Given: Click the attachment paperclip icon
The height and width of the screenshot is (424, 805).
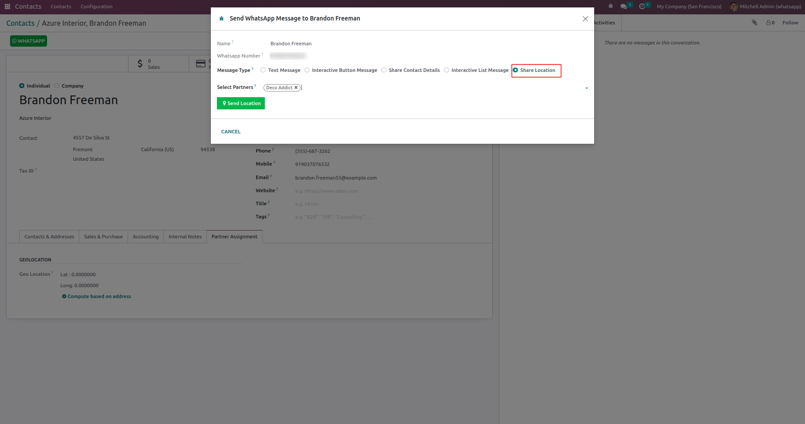Looking at the screenshot, I should click(x=754, y=23).
